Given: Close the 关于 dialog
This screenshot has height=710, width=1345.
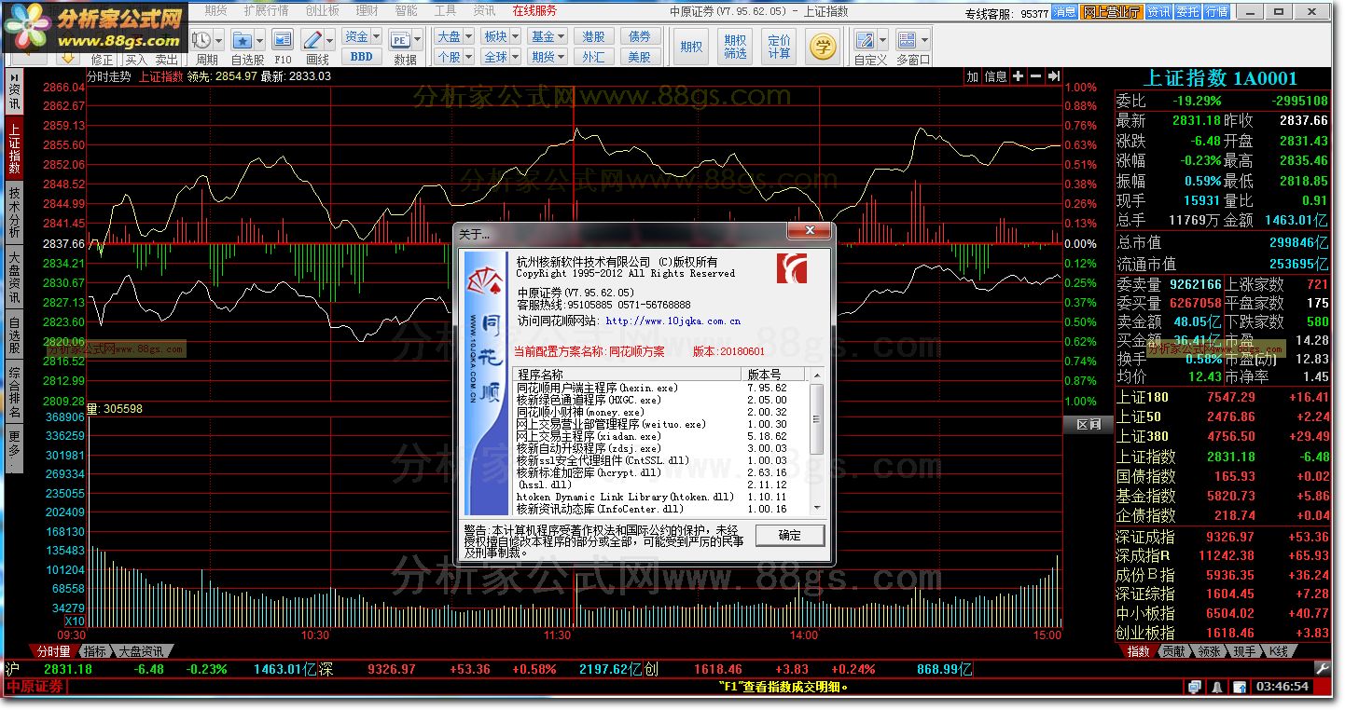Looking at the screenshot, I should (810, 231).
